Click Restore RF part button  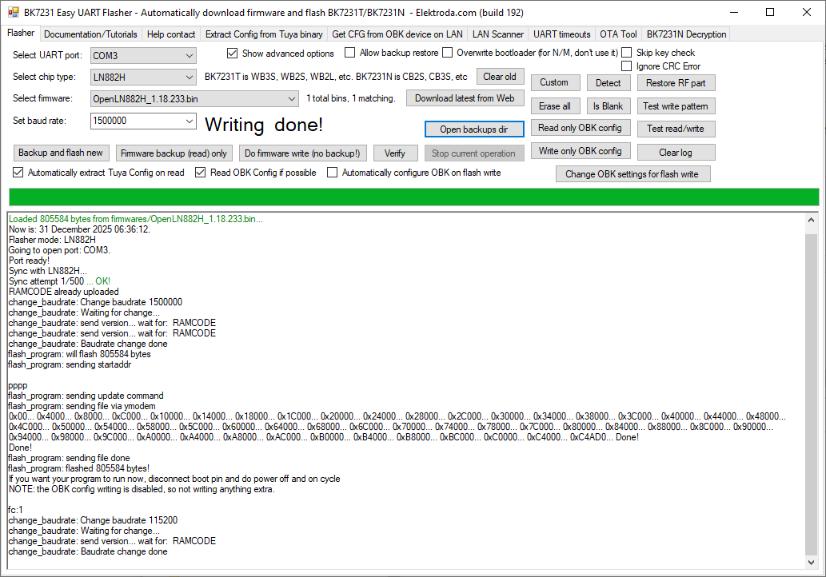pos(676,83)
